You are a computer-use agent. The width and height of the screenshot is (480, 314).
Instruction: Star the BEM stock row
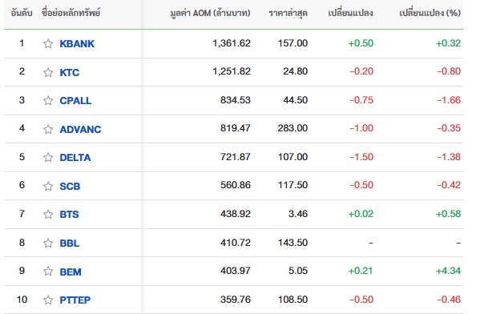click(48, 272)
